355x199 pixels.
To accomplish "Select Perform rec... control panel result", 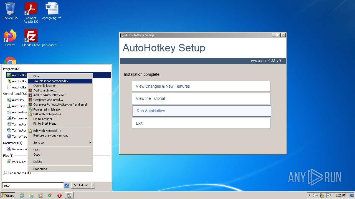I will (x=17, y=118).
